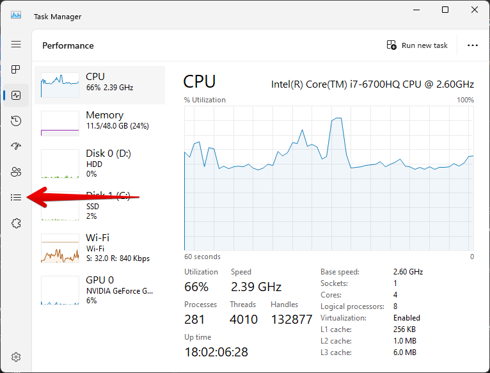Open the three-dots more options menu

[473, 45]
